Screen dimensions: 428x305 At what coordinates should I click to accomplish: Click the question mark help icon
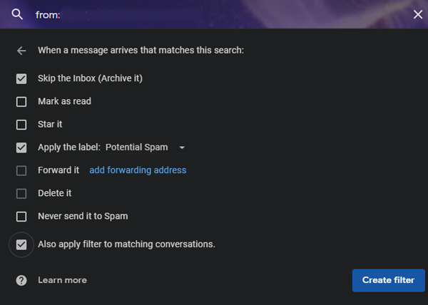(21, 280)
